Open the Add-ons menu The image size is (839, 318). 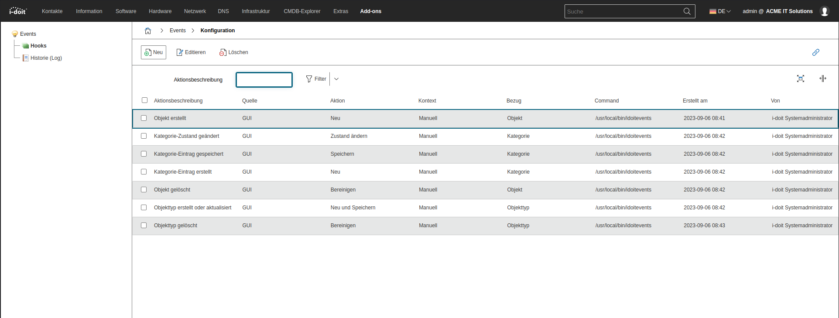coord(370,11)
